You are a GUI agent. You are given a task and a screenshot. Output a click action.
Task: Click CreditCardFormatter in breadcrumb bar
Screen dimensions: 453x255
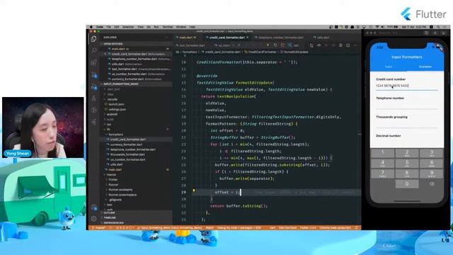(263, 52)
